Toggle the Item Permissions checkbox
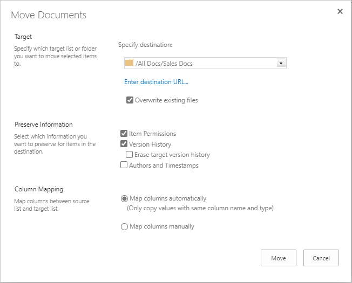352x283 pixels. (124, 133)
